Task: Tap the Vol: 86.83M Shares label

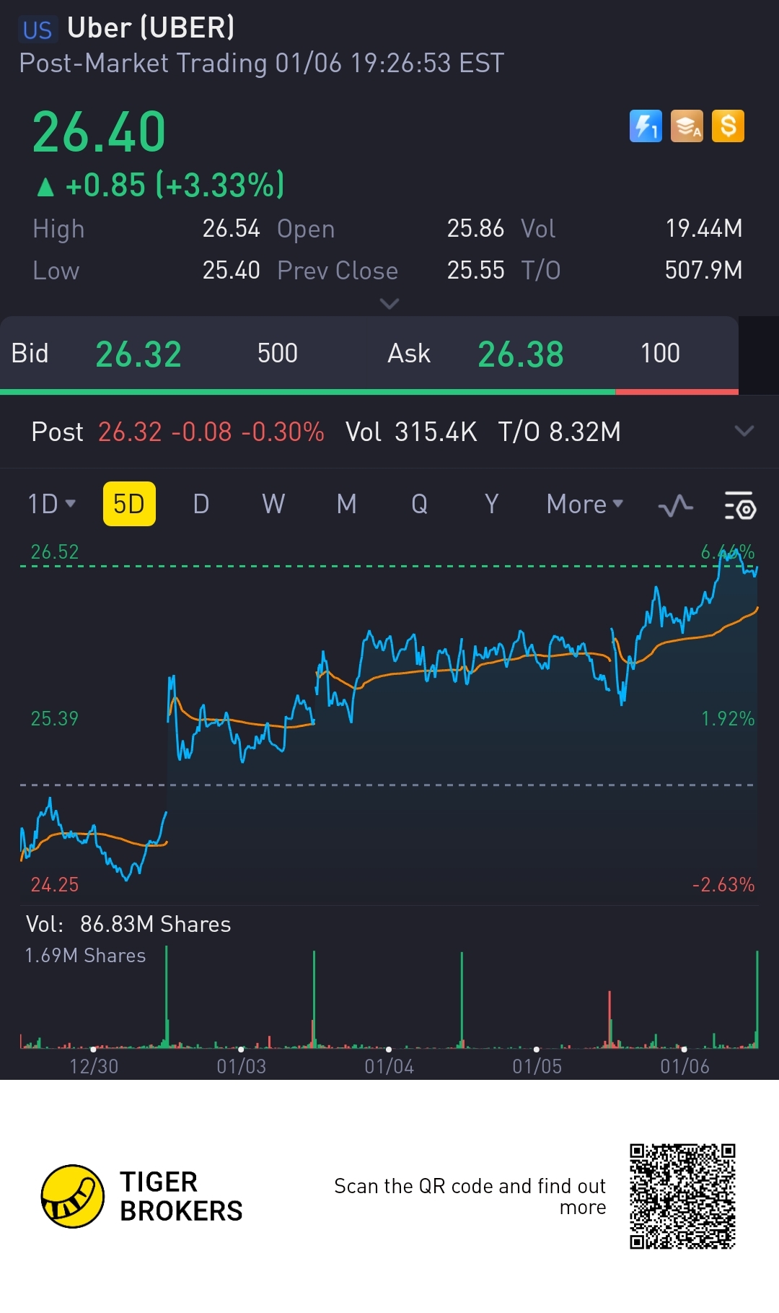Action: point(128,925)
